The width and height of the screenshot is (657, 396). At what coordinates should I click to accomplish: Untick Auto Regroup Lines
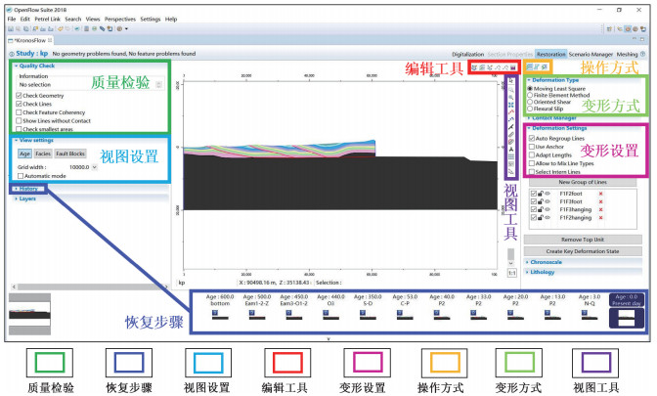[531, 139]
